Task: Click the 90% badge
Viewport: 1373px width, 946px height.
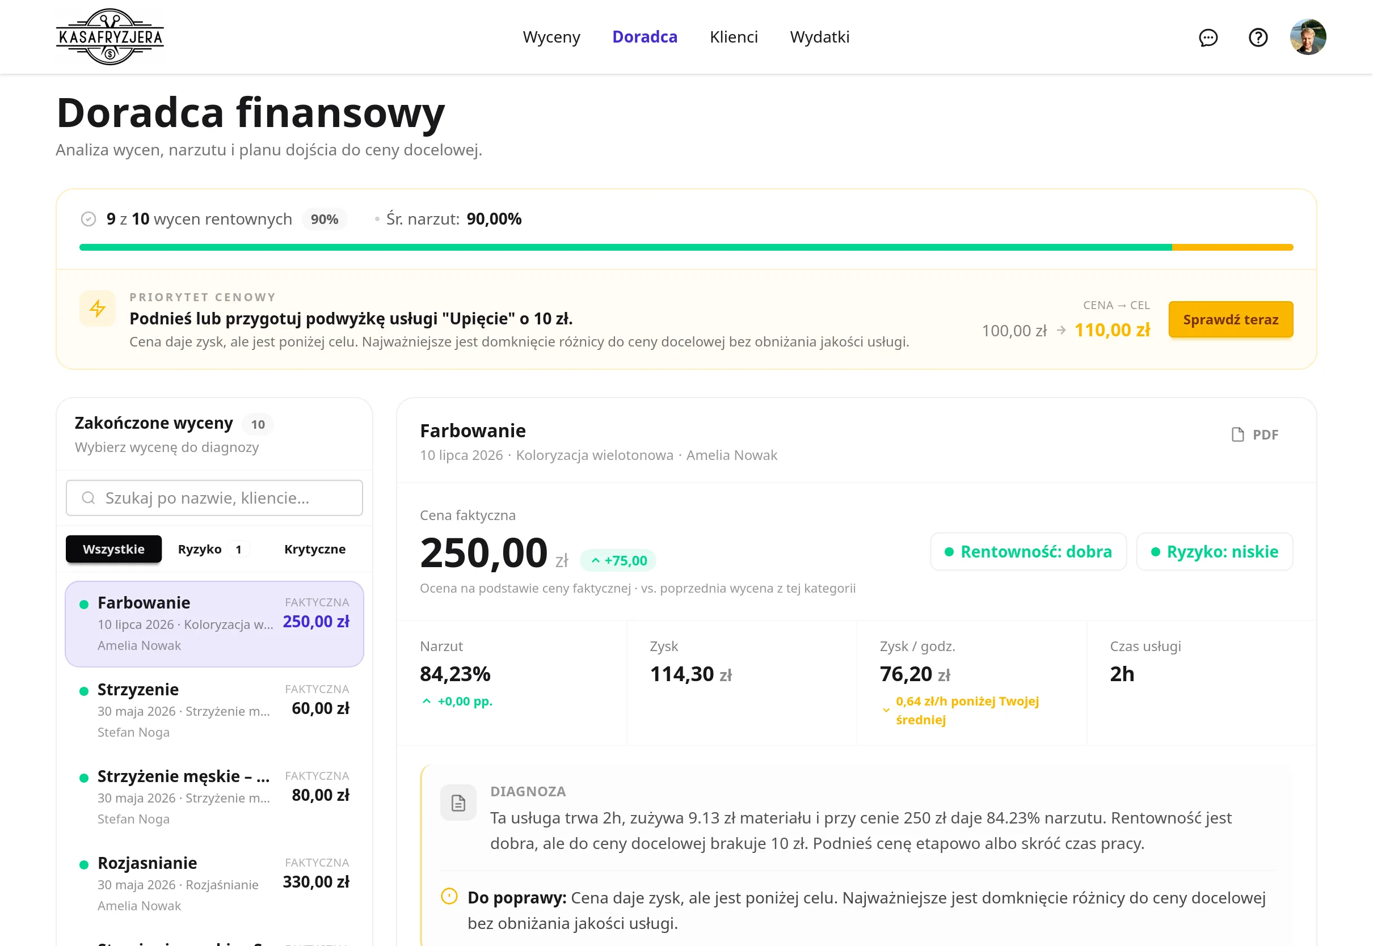Action: [x=325, y=219]
